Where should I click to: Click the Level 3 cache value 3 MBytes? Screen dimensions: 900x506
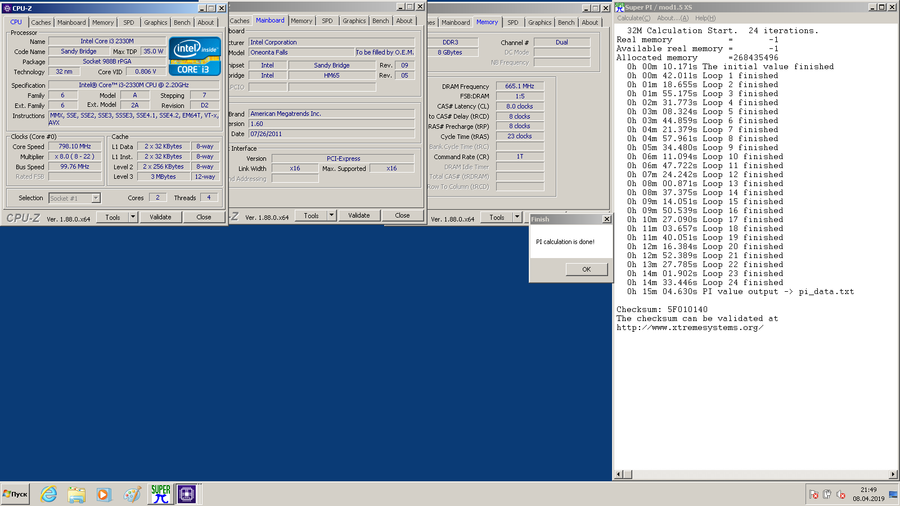pyautogui.click(x=163, y=177)
